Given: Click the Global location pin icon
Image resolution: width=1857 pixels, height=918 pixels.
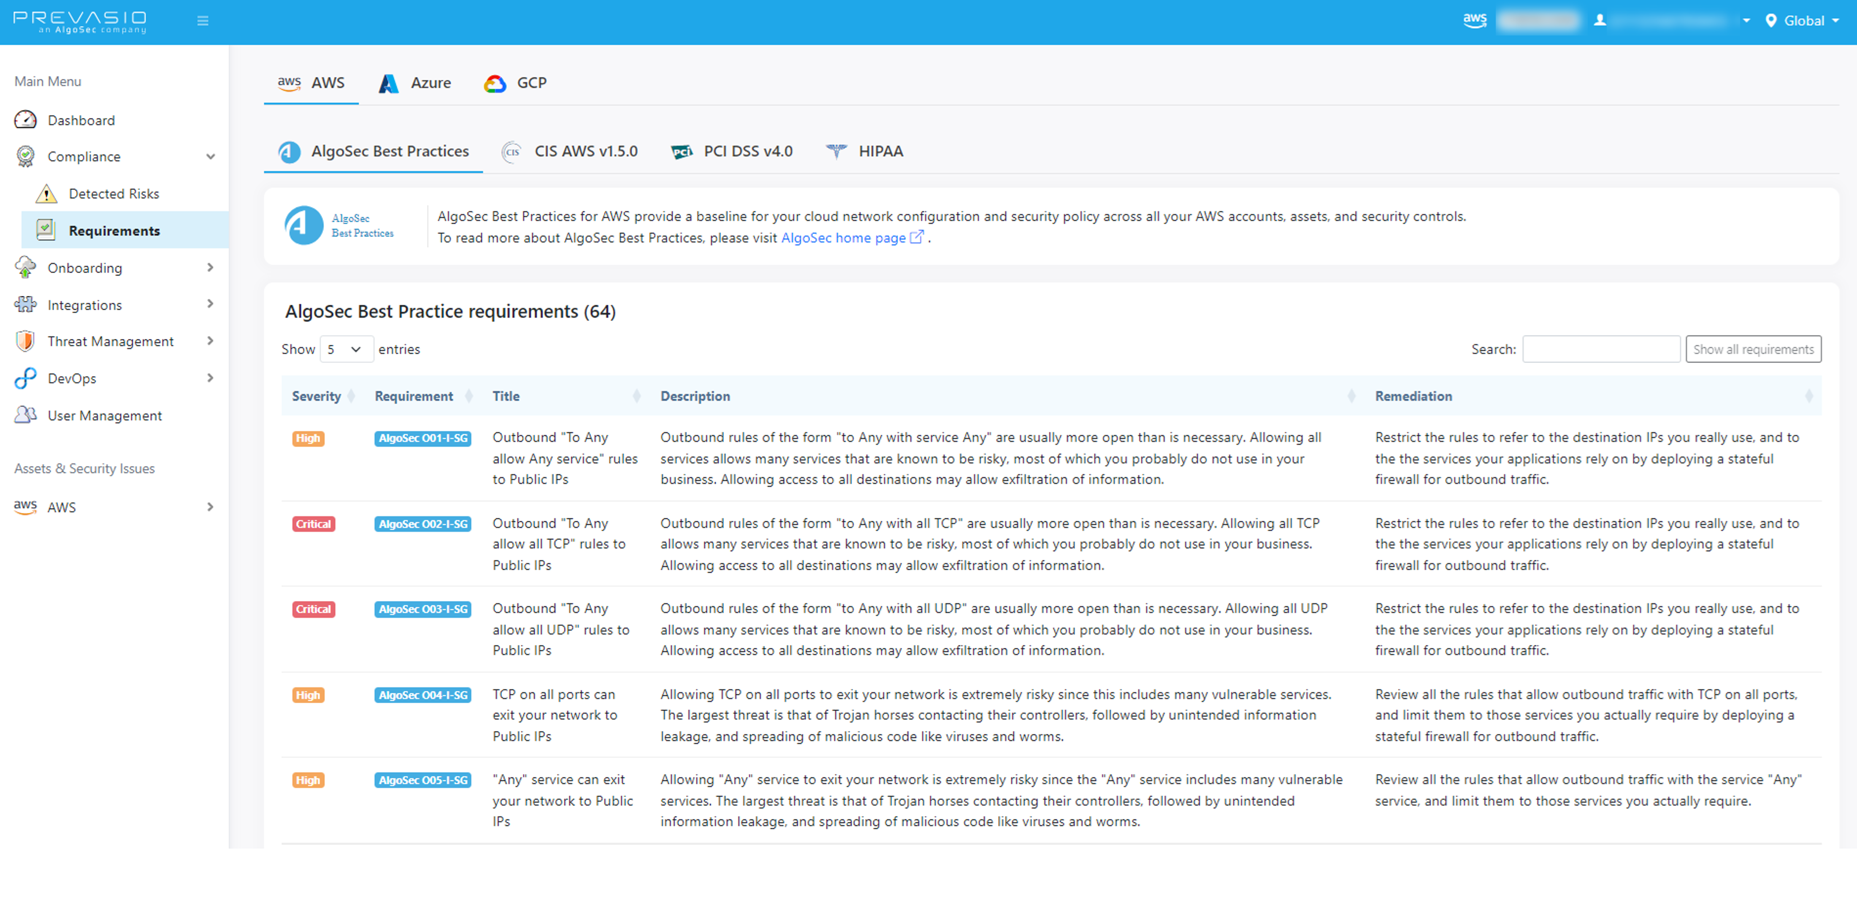Looking at the screenshot, I should coord(1770,21).
